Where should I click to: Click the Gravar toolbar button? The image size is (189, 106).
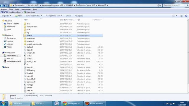click(x=68, y=16)
